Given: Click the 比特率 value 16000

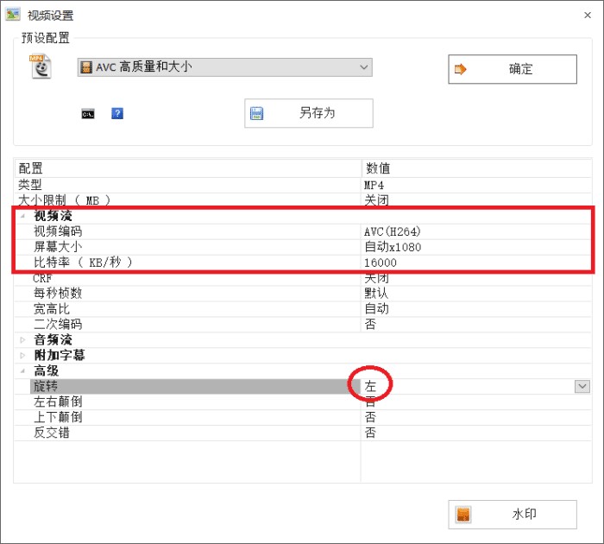Looking at the screenshot, I should point(381,263).
